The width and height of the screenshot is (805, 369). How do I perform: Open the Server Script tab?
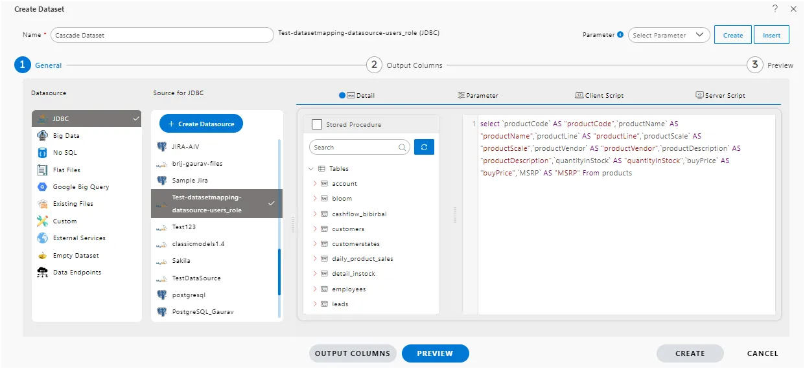point(720,95)
